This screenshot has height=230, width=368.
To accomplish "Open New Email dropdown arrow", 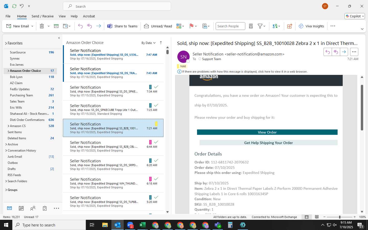I will coord(32,26).
